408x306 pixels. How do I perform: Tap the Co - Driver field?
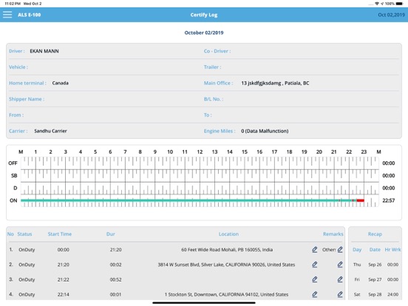point(301,51)
